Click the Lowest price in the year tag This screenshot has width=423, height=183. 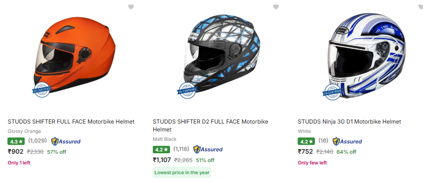click(182, 172)
